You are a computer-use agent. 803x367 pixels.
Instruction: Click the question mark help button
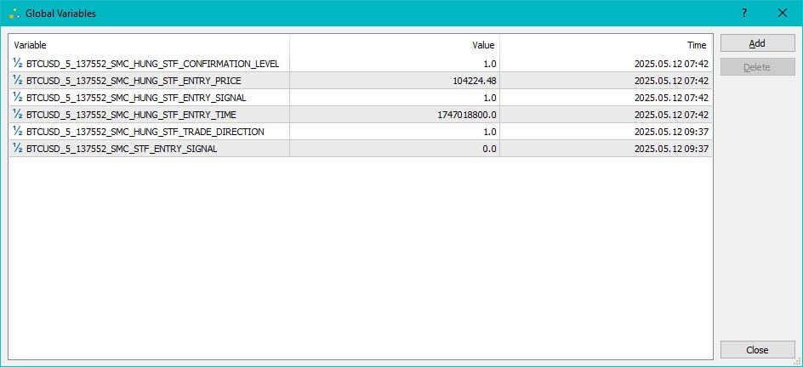coord(744,14)
